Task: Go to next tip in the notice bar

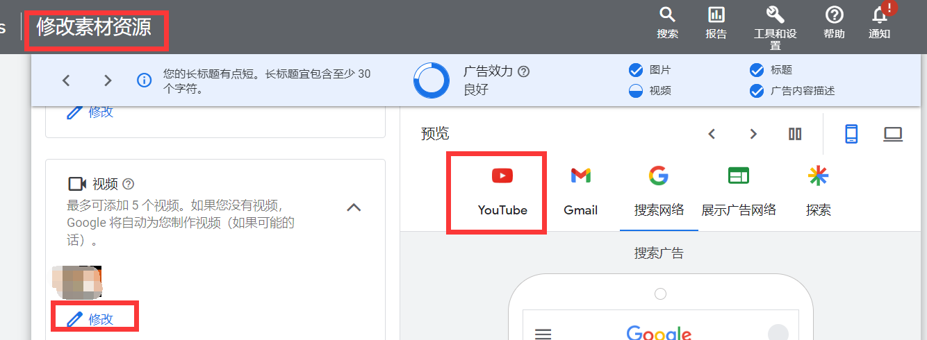Action: point(108,80)
